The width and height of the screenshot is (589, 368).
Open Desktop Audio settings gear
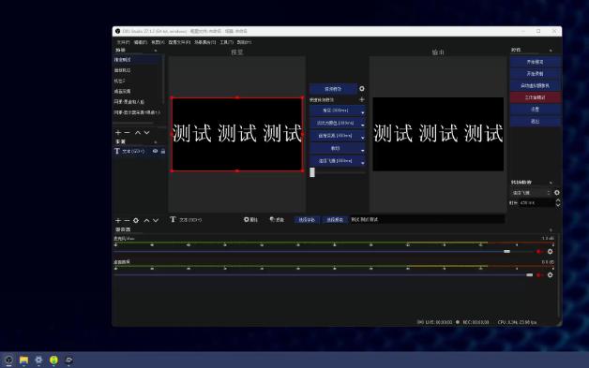(x=550, y=275)
